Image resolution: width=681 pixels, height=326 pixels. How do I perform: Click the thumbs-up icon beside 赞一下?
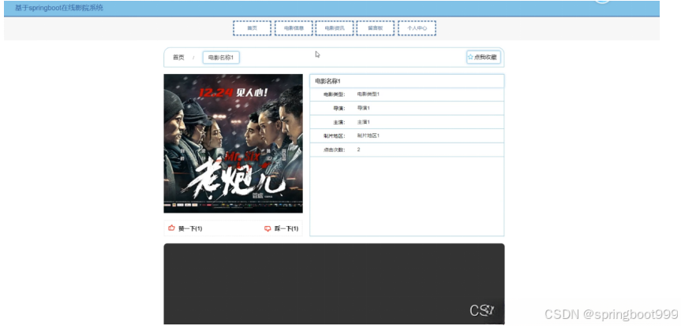pyautogui.click(x=171, y=228)
